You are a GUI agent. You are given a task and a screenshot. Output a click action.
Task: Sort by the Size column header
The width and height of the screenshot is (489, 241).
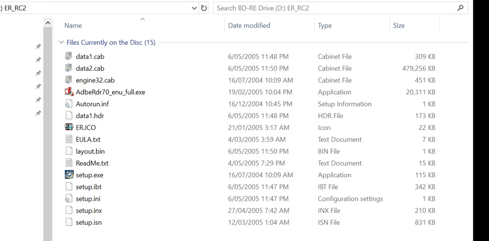(x=399, y=25)
